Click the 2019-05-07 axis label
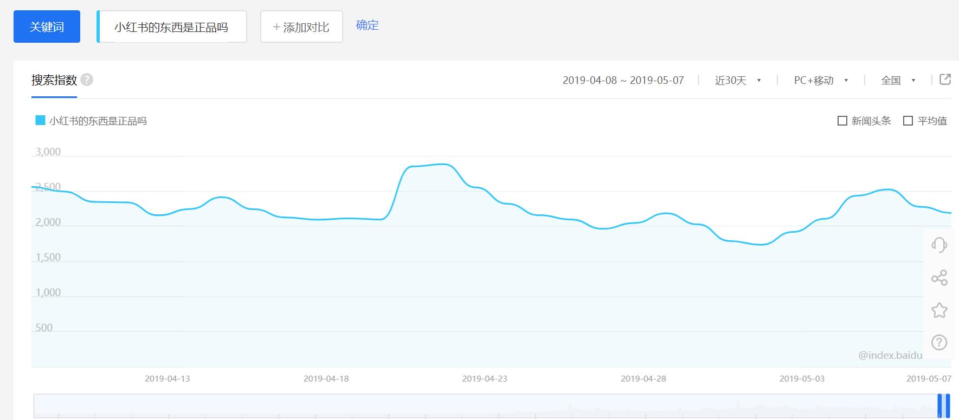 tap(929, 378)
